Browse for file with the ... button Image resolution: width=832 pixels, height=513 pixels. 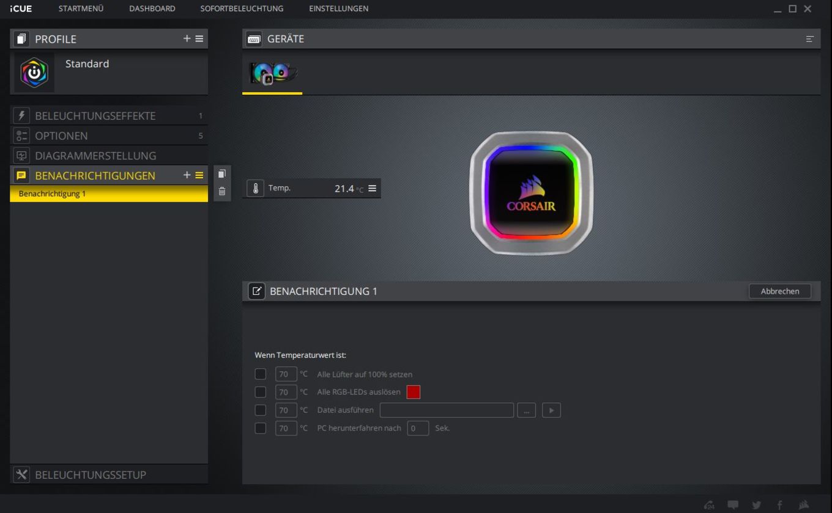click(526, 410)
